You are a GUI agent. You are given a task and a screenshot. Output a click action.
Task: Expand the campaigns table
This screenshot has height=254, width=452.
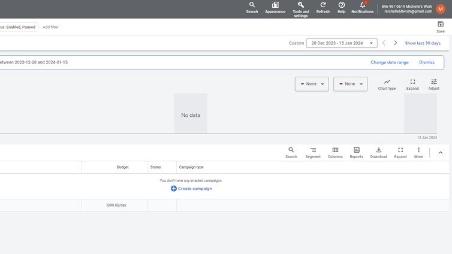tap(400, 153)
